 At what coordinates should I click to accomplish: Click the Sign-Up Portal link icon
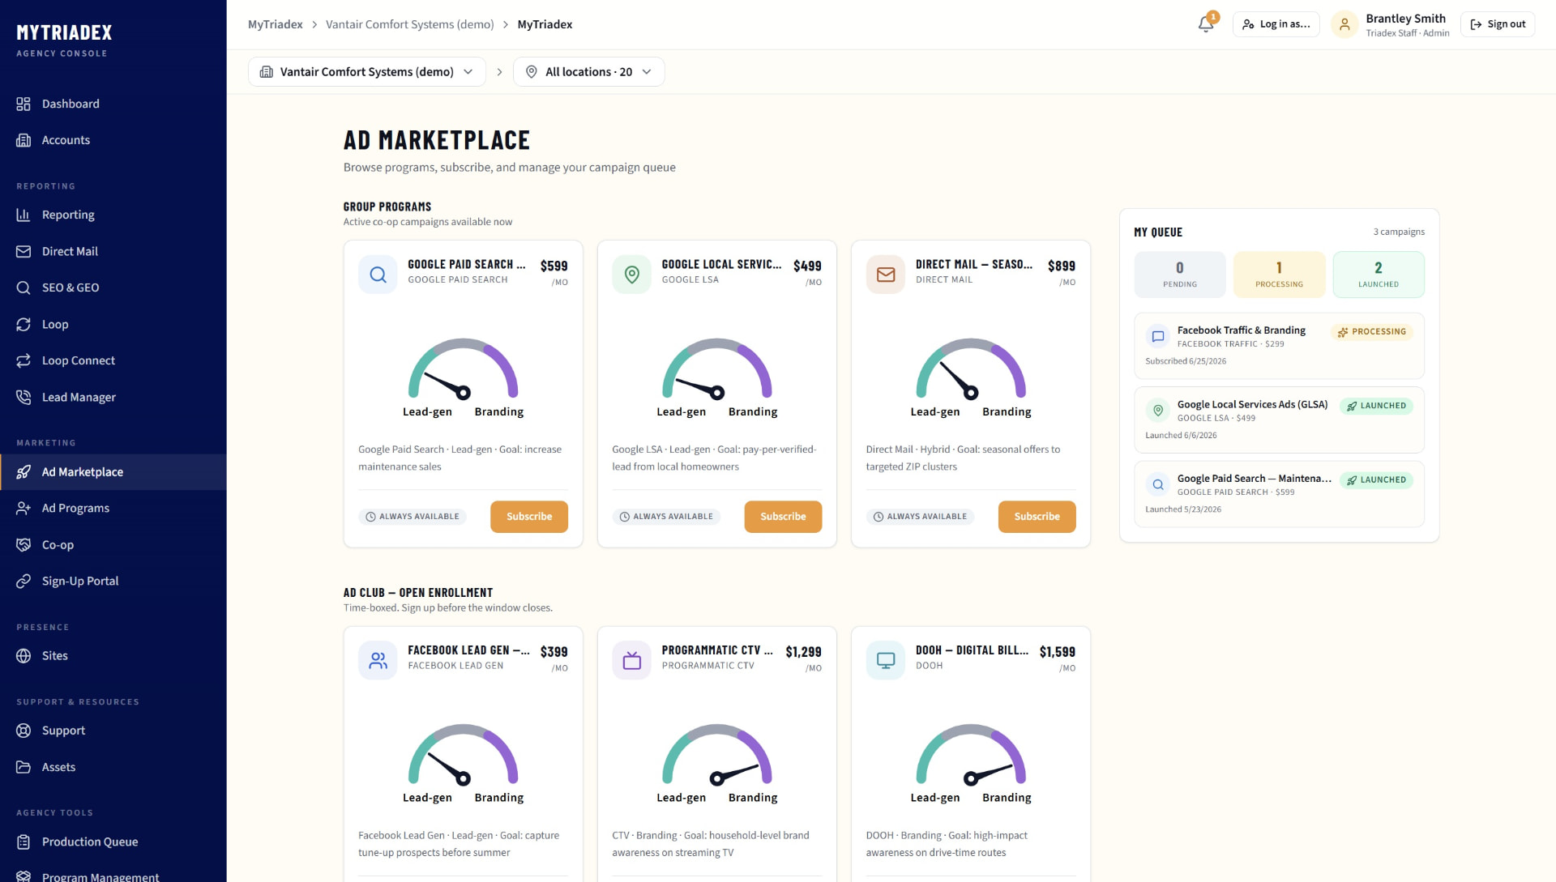[24, 581]
